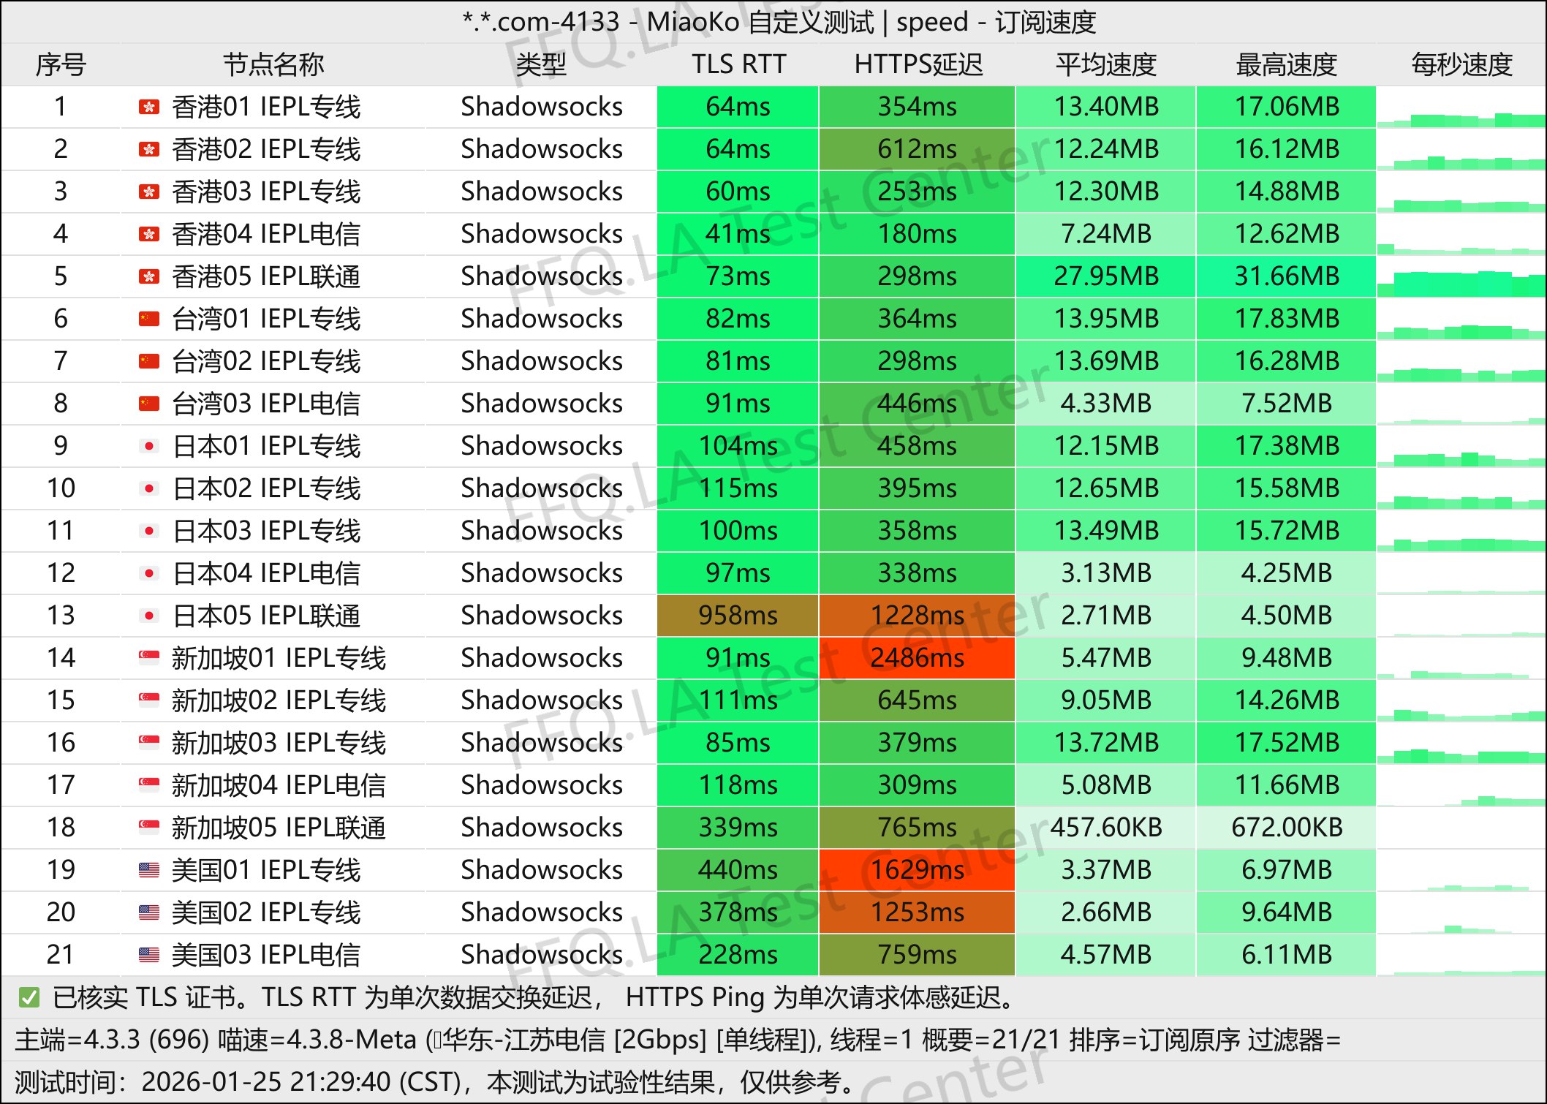Click the US flag beside 美国01 IEPL专线
Screen dimensions: 1547x1104
(149, 871)
